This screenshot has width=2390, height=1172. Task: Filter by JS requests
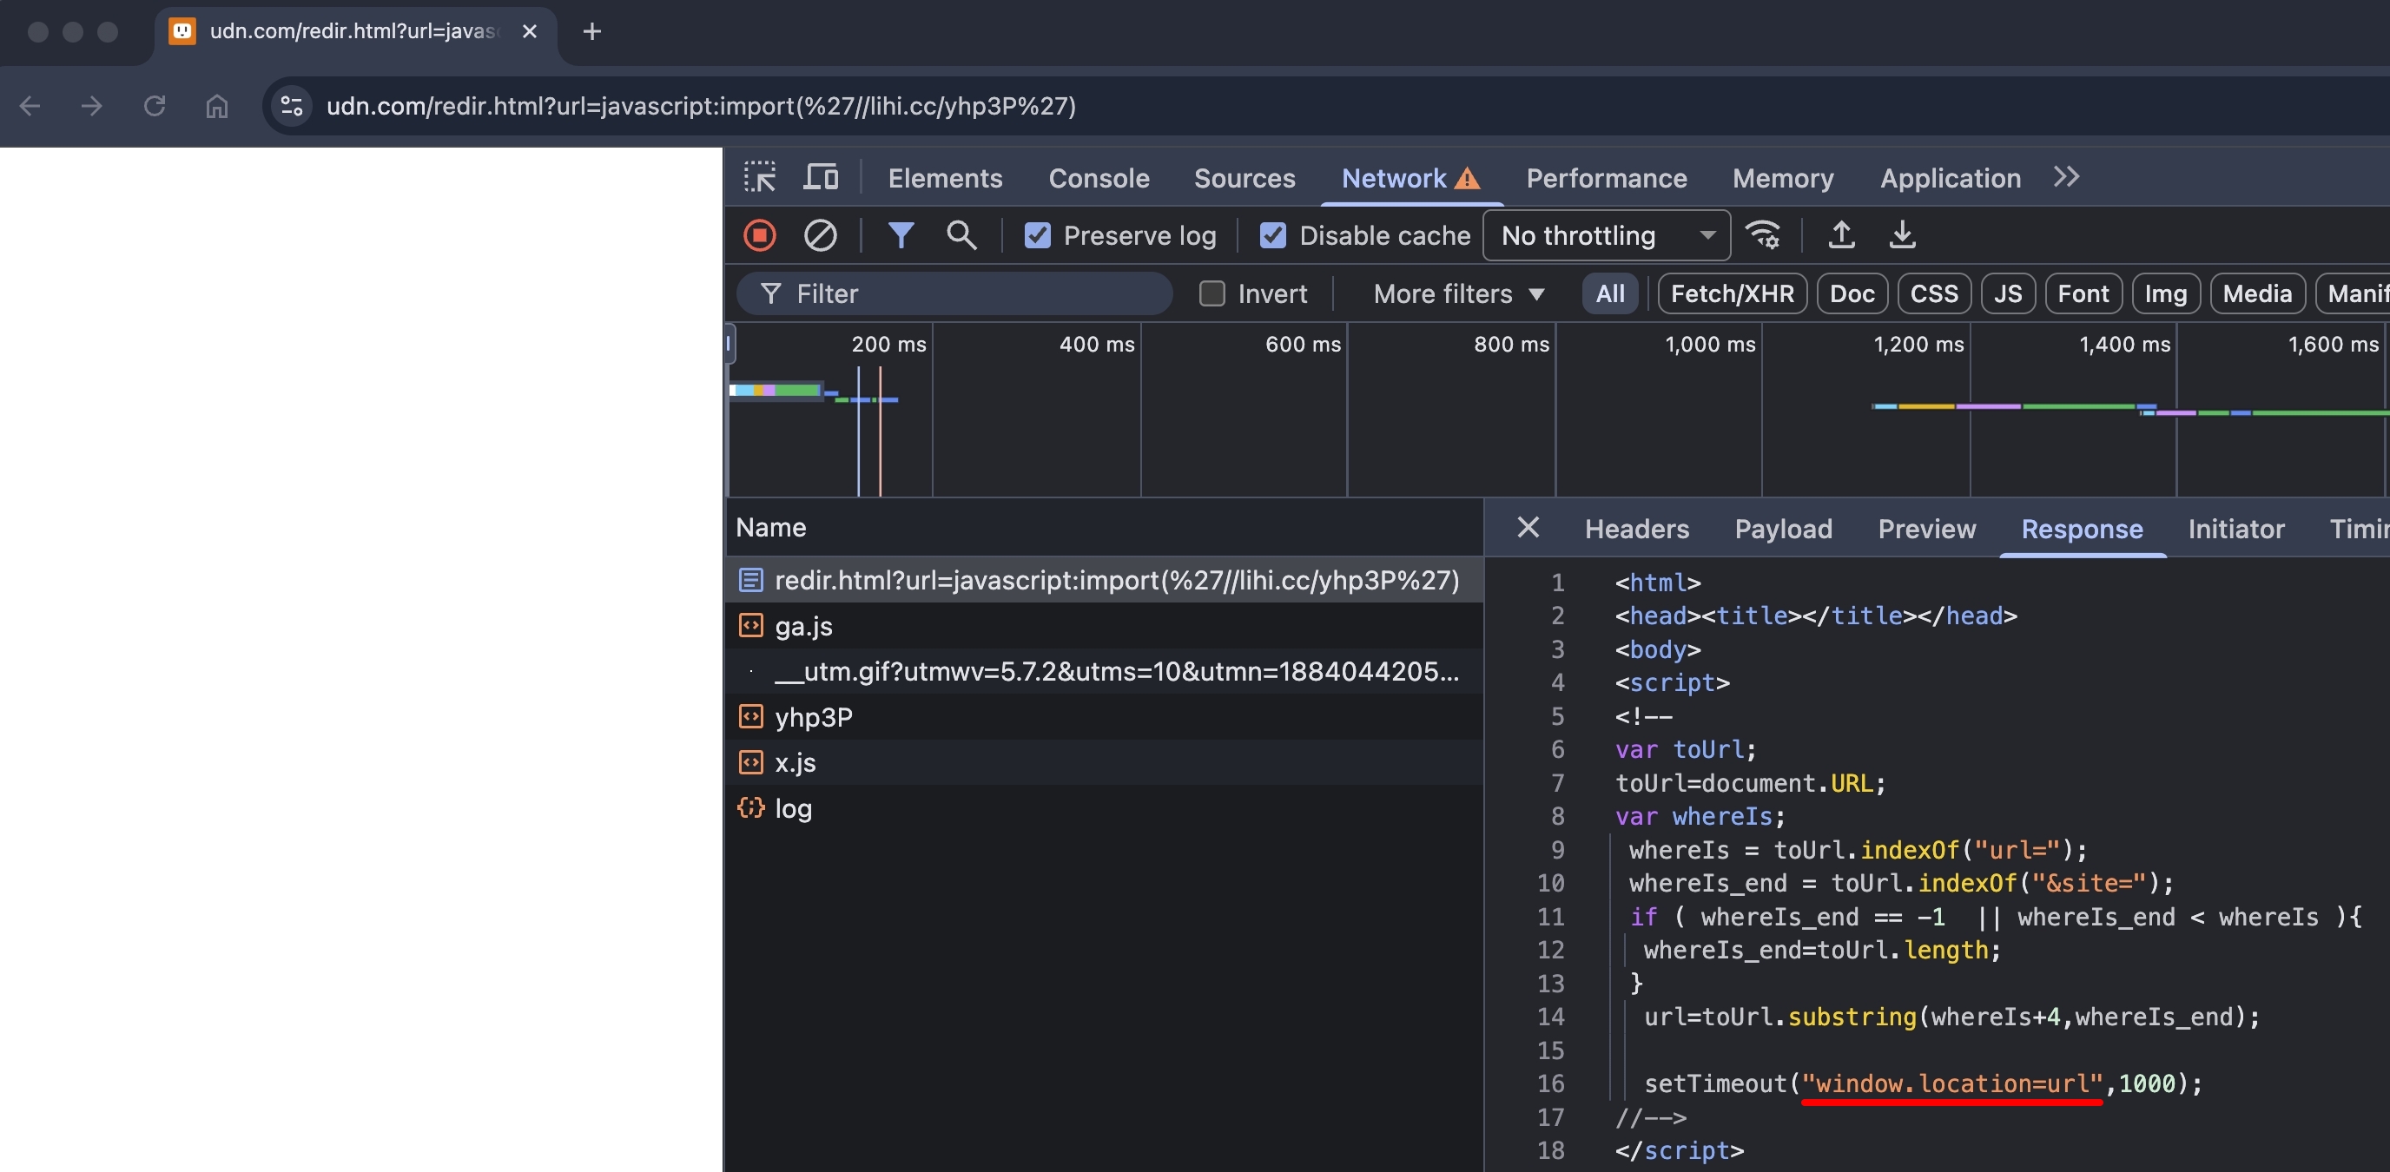click(x=2008, y=294)
